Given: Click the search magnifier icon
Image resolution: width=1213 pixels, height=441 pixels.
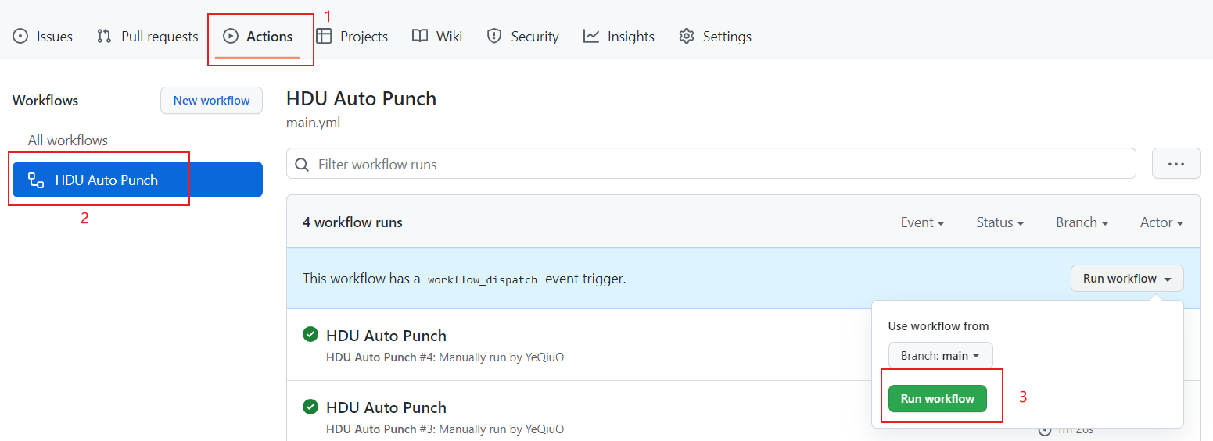Looking at the screenshot, I should coord(303,165).
